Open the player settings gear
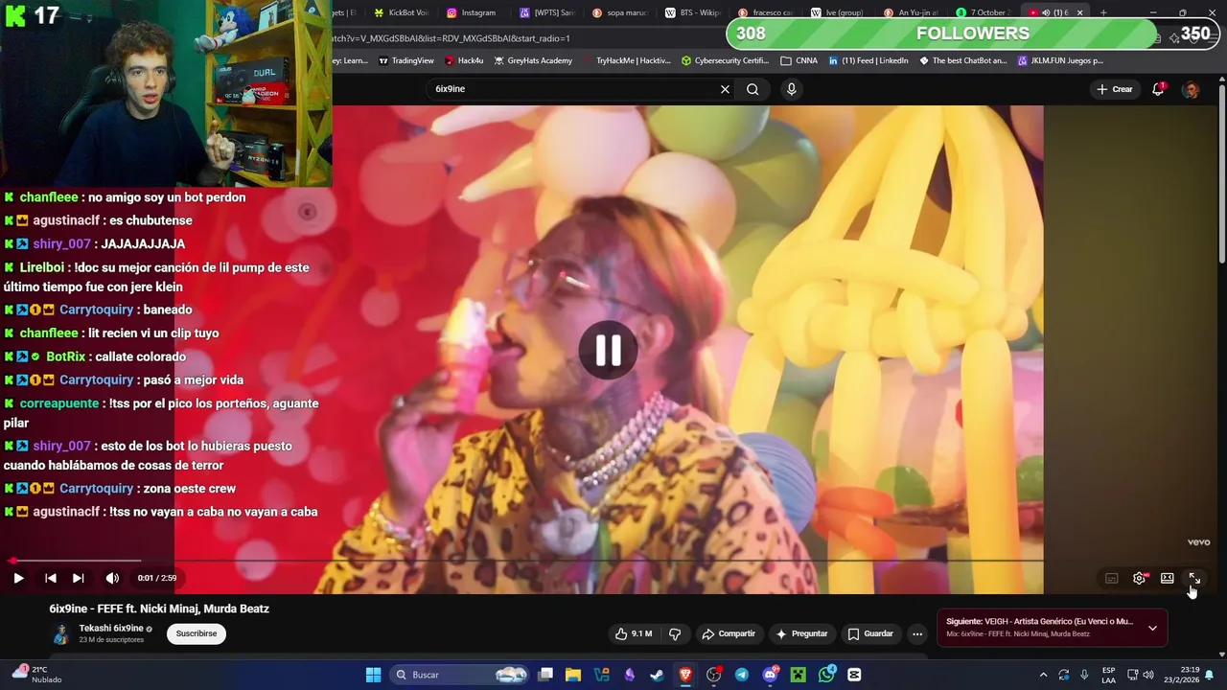The width and height of the screenshot is (1227, 690). click(x=1139, y=578)
